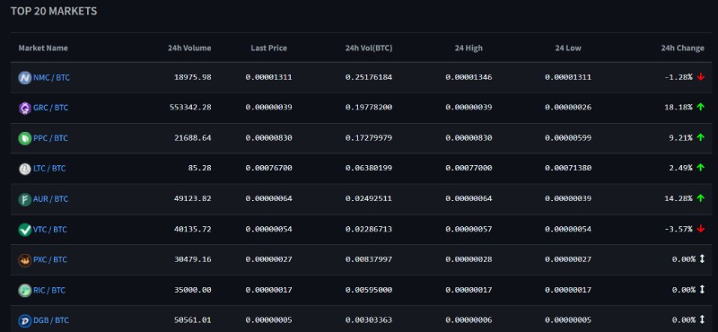Select AUR BTC volume 0.02492511
Image resolution: width=718 pixels, height=332 pixels.
pos(369,198)
